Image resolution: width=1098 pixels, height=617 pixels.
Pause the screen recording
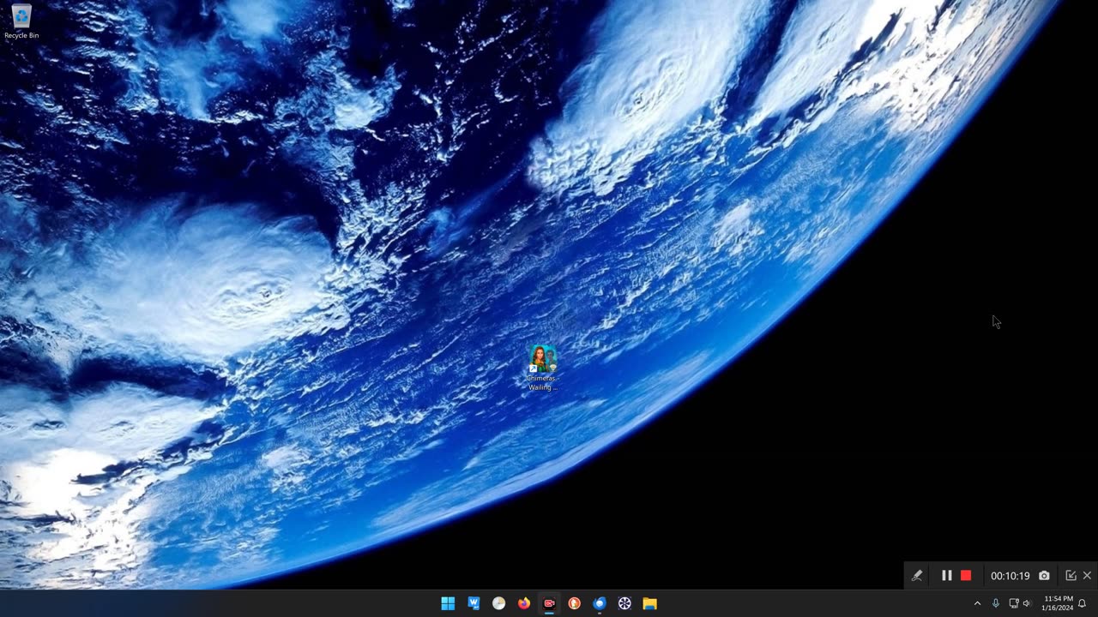tap(947, 576)
